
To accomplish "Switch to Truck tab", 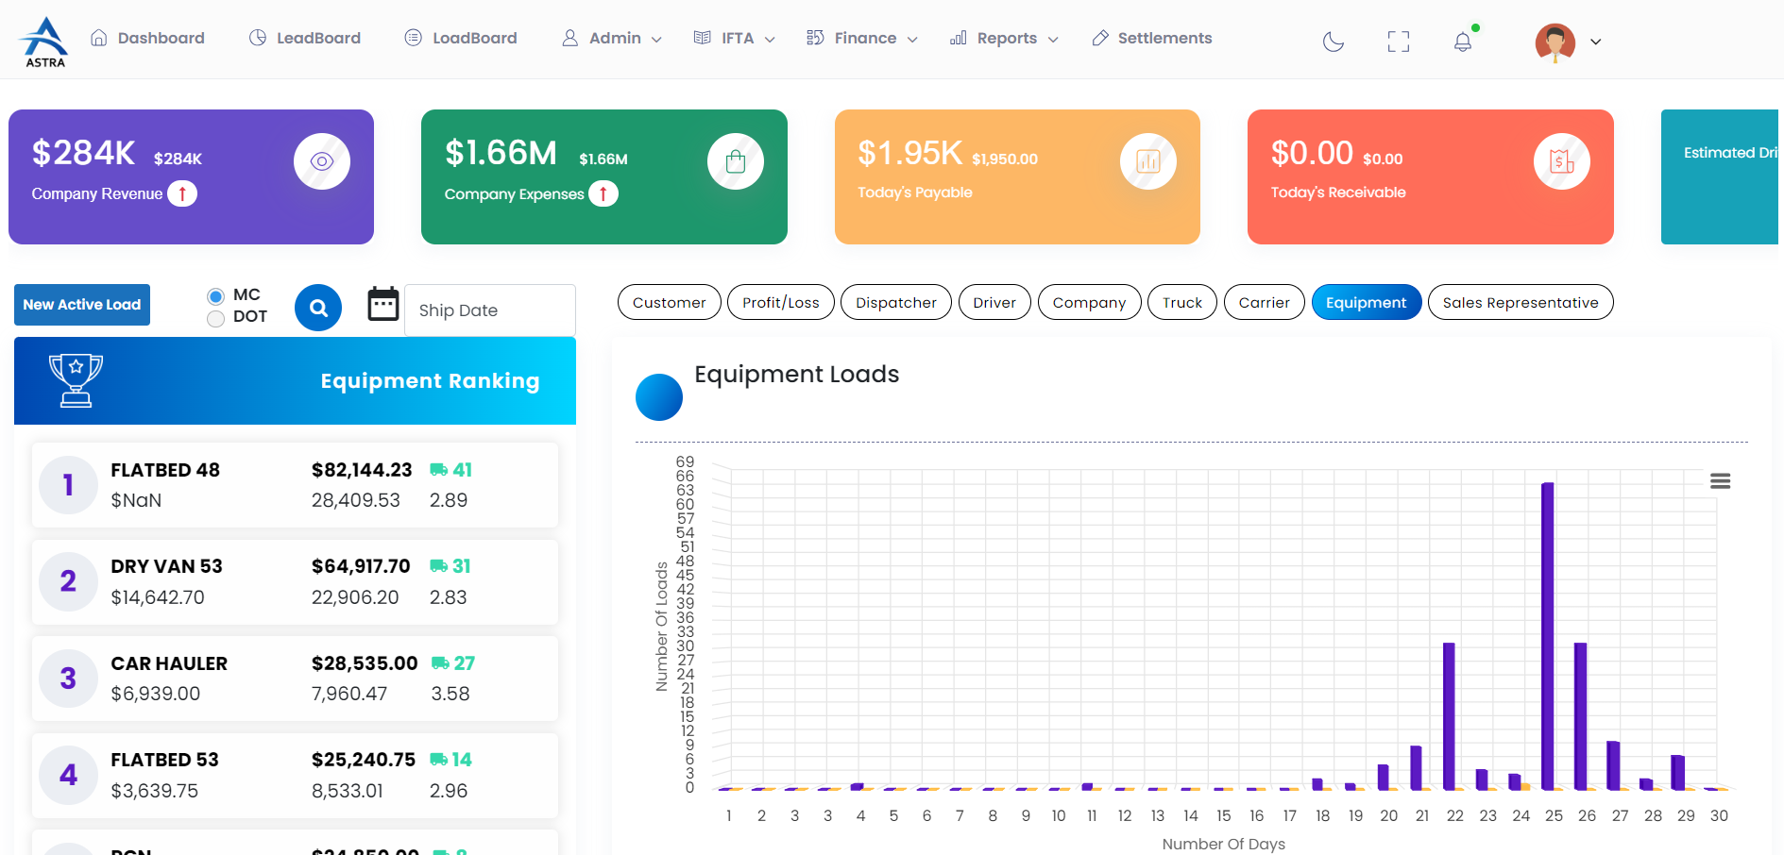I will pyautogui.click(x=1182, y=302).
